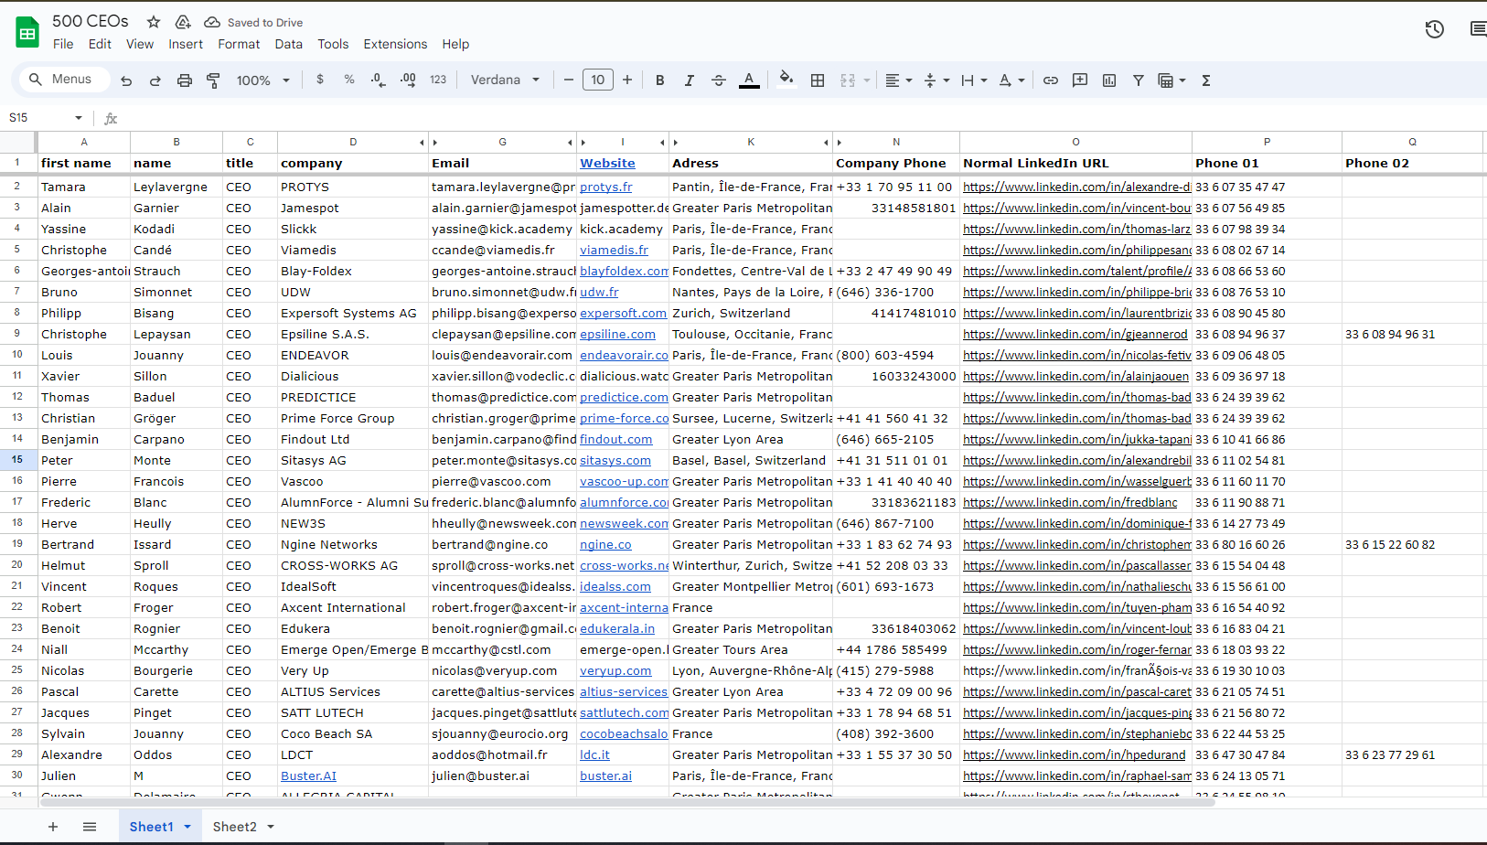Select the Paint format tool
The height and width of the screenshot is (845, 1487).
pyautogui.click(x=213, y=80)
